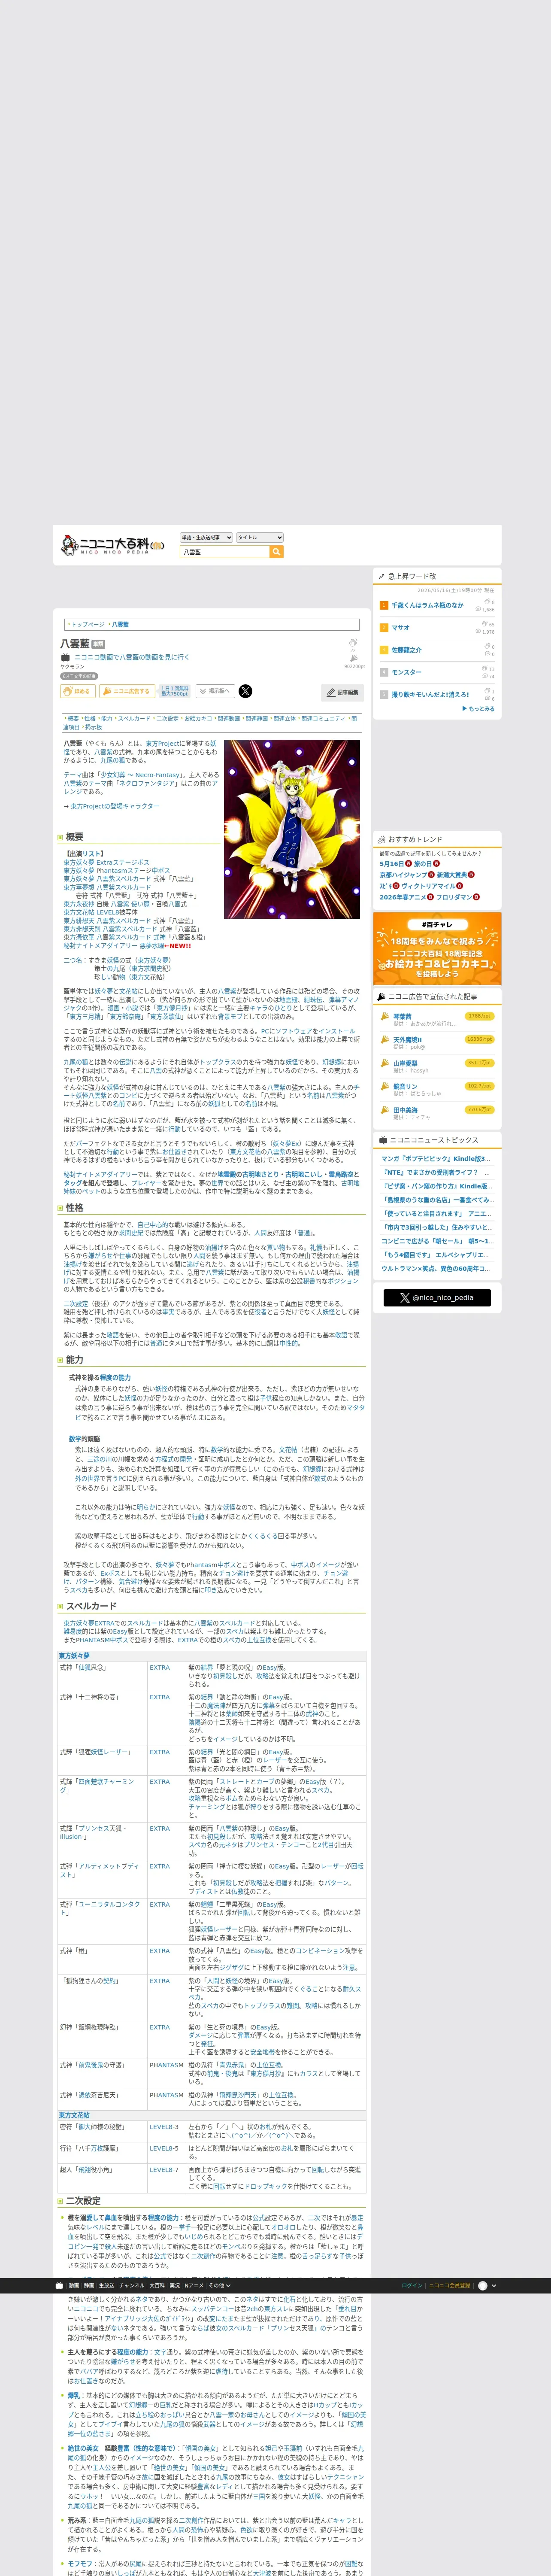Viewport: 551px width, 2576px height.
Task: Open the 単語・生放送記事 category dropdown
Action: click(206, 537)
